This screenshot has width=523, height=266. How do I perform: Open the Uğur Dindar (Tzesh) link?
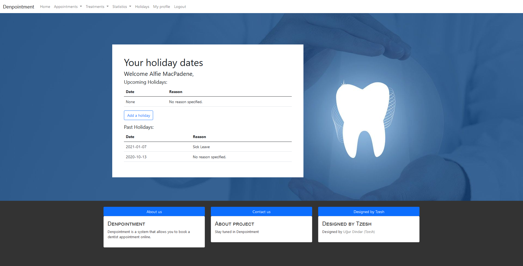359,232
